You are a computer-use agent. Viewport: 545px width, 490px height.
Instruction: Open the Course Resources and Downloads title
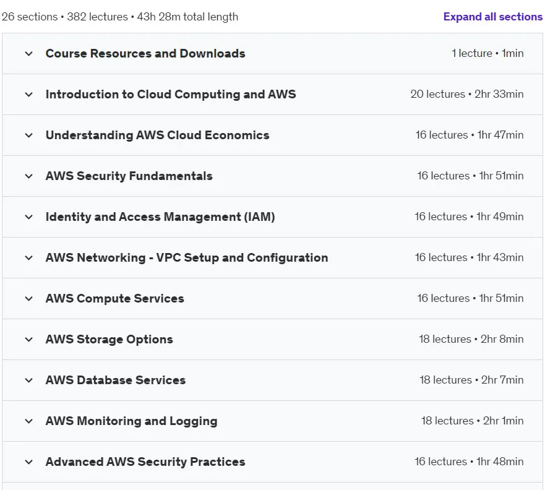tap(145, 54)
